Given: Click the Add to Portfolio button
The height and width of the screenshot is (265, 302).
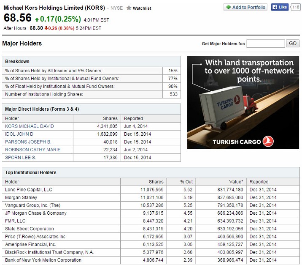Looking at the screenshot, I should coord(245,7).
